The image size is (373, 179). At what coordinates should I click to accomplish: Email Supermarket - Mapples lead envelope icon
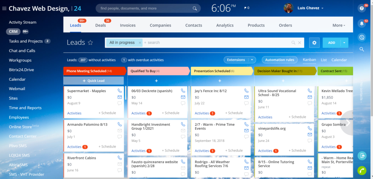tap(119, 97)
